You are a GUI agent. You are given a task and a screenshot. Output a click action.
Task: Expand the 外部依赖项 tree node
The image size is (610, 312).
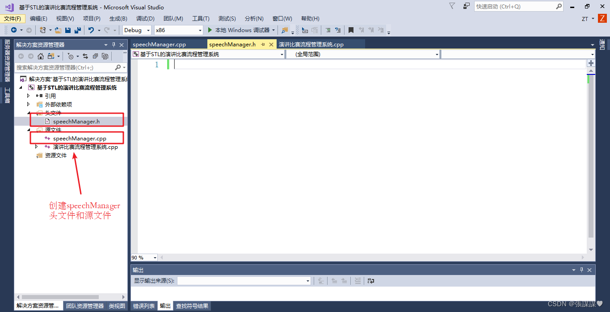point(29,104)
